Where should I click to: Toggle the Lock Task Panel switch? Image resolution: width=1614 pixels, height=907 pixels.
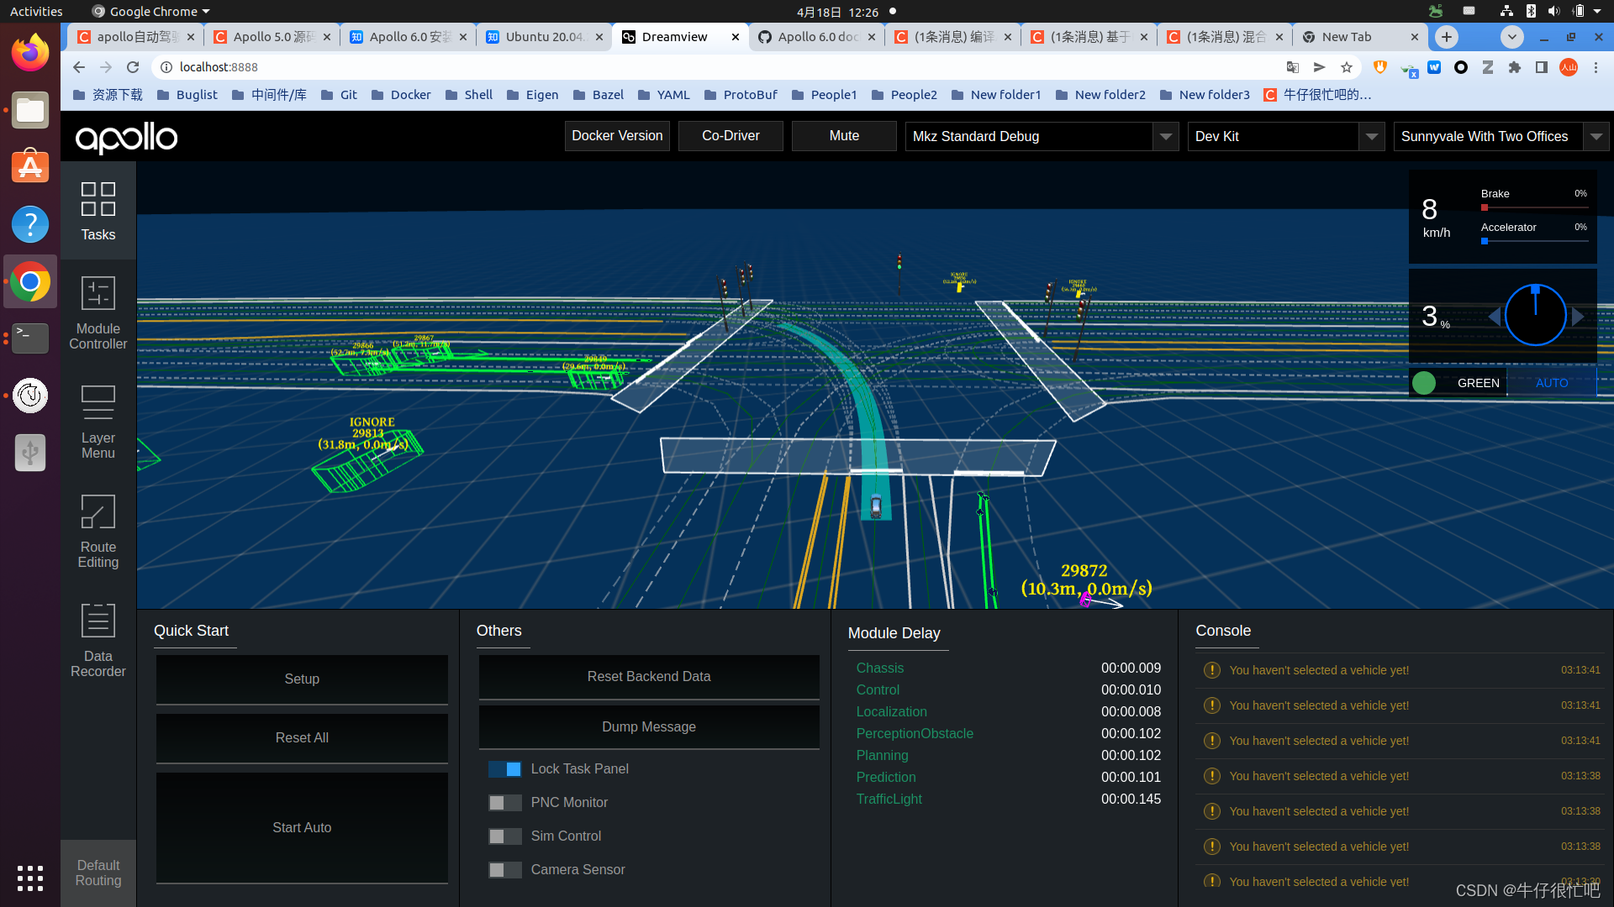(x=505, y=769)
